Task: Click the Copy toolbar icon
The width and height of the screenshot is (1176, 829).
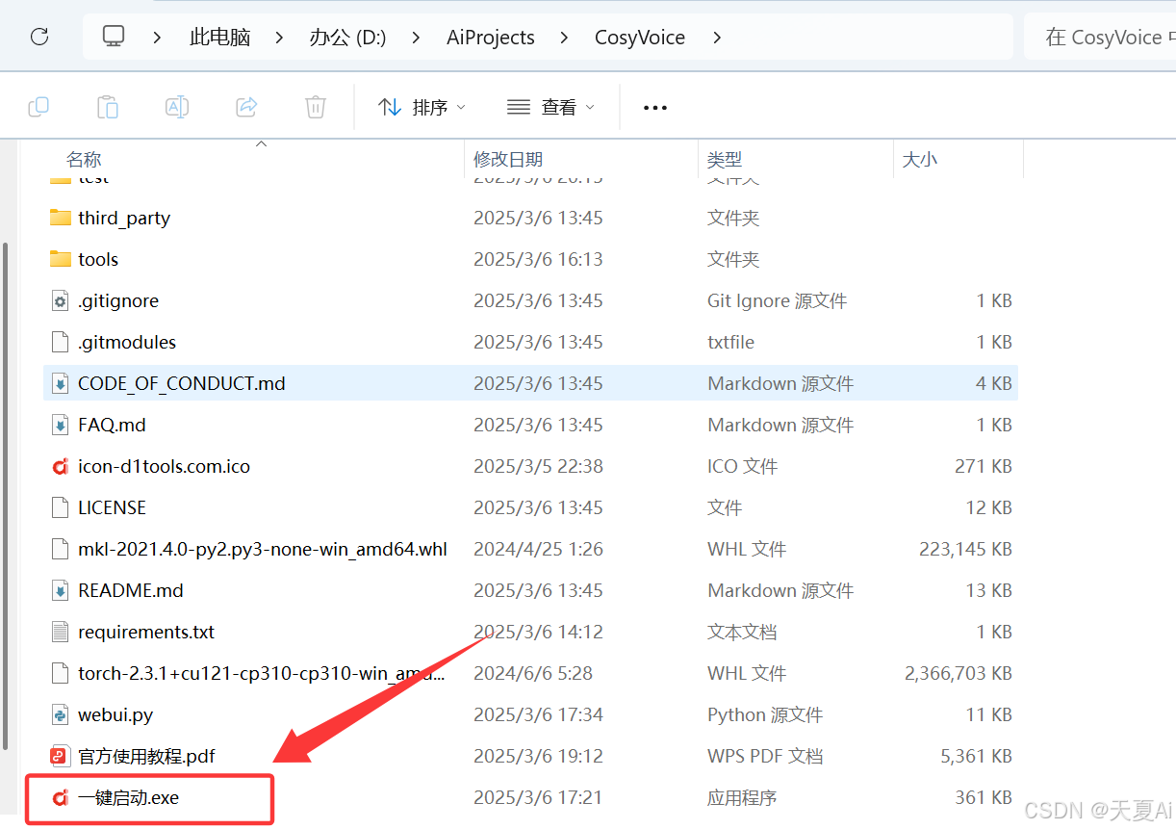Action: (x=38, y=107)
